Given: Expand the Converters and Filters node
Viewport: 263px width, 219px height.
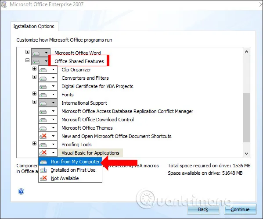Looking at the screenshot, I should tap(34, 77).
